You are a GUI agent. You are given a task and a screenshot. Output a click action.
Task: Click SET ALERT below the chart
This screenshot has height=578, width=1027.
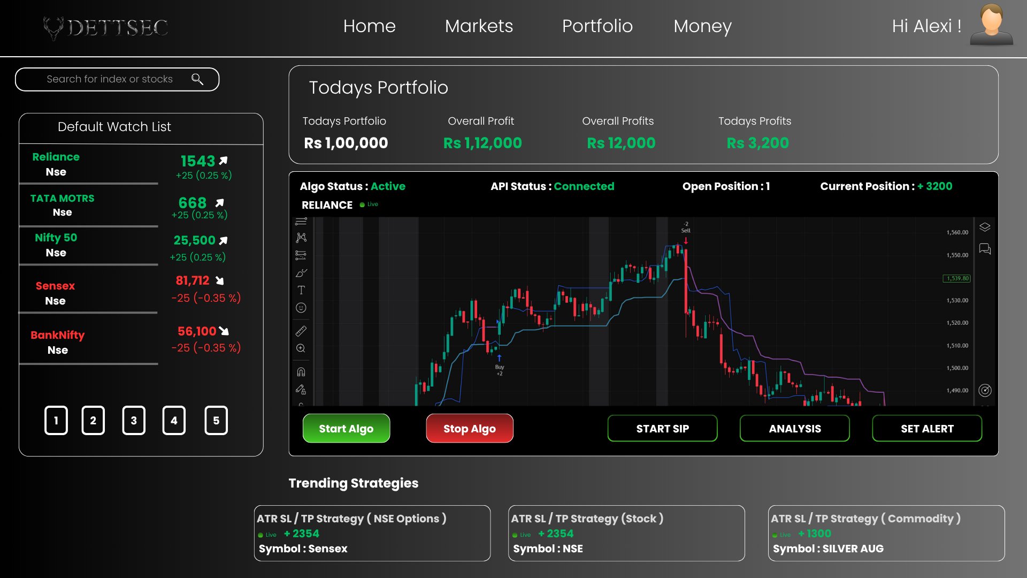(x=927, y=428)
